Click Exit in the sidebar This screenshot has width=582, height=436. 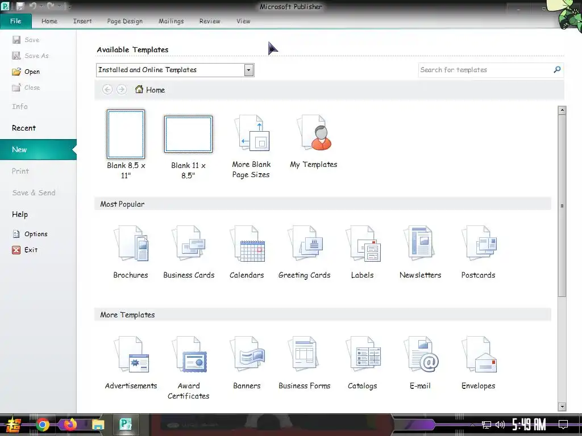click(25, 250)
